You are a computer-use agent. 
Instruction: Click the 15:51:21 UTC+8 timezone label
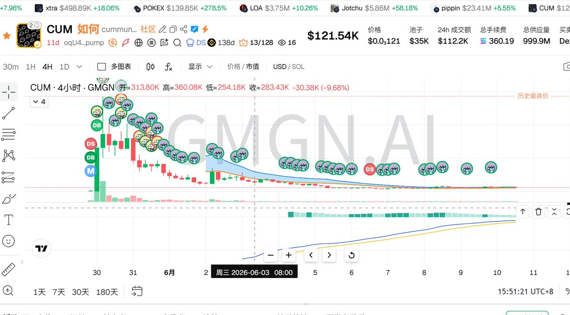tap(525, 291)
